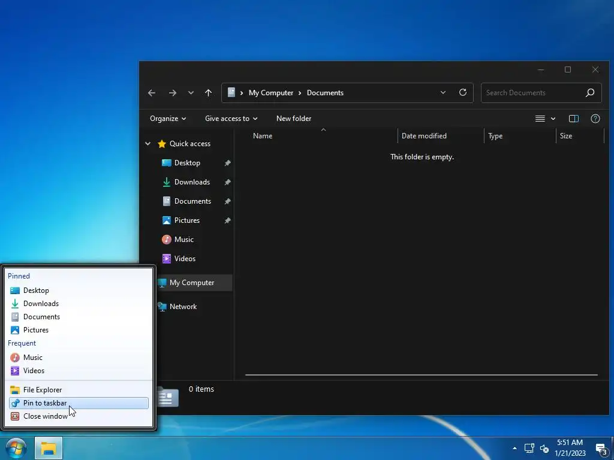Screen dimensions: 614x460
Task: Open Documents in the navigation pane
Action: click(192, 201)
